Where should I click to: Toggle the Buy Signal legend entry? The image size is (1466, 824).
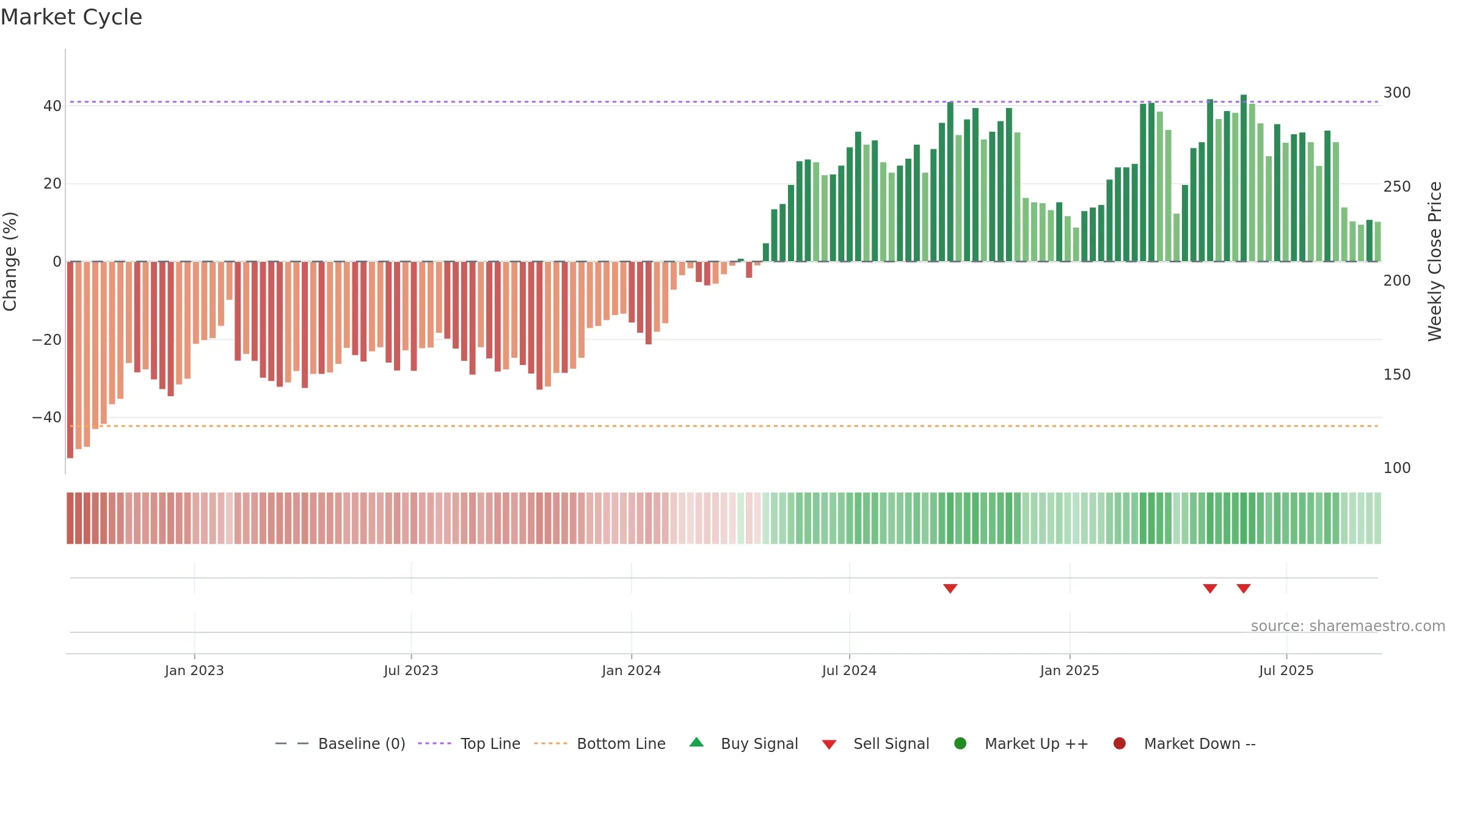[743, 743]
